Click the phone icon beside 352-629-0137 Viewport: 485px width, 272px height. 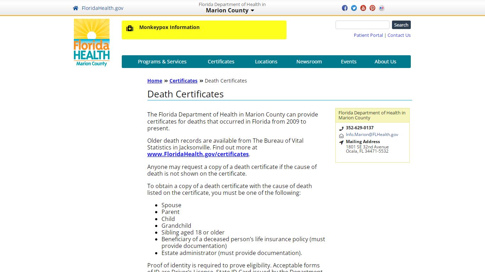[341, 129]
